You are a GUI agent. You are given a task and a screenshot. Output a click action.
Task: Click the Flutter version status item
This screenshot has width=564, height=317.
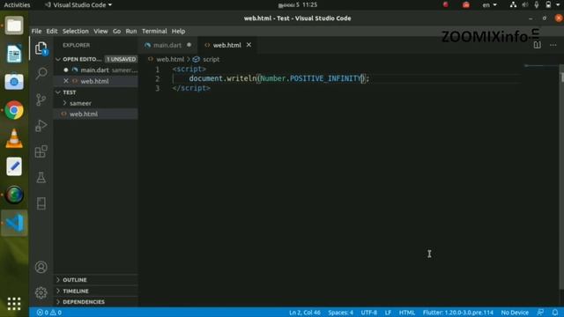pos(458,313)
